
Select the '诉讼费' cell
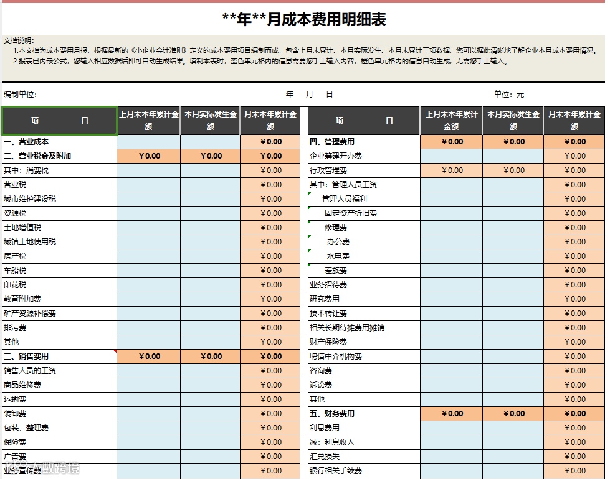[364, 385]
